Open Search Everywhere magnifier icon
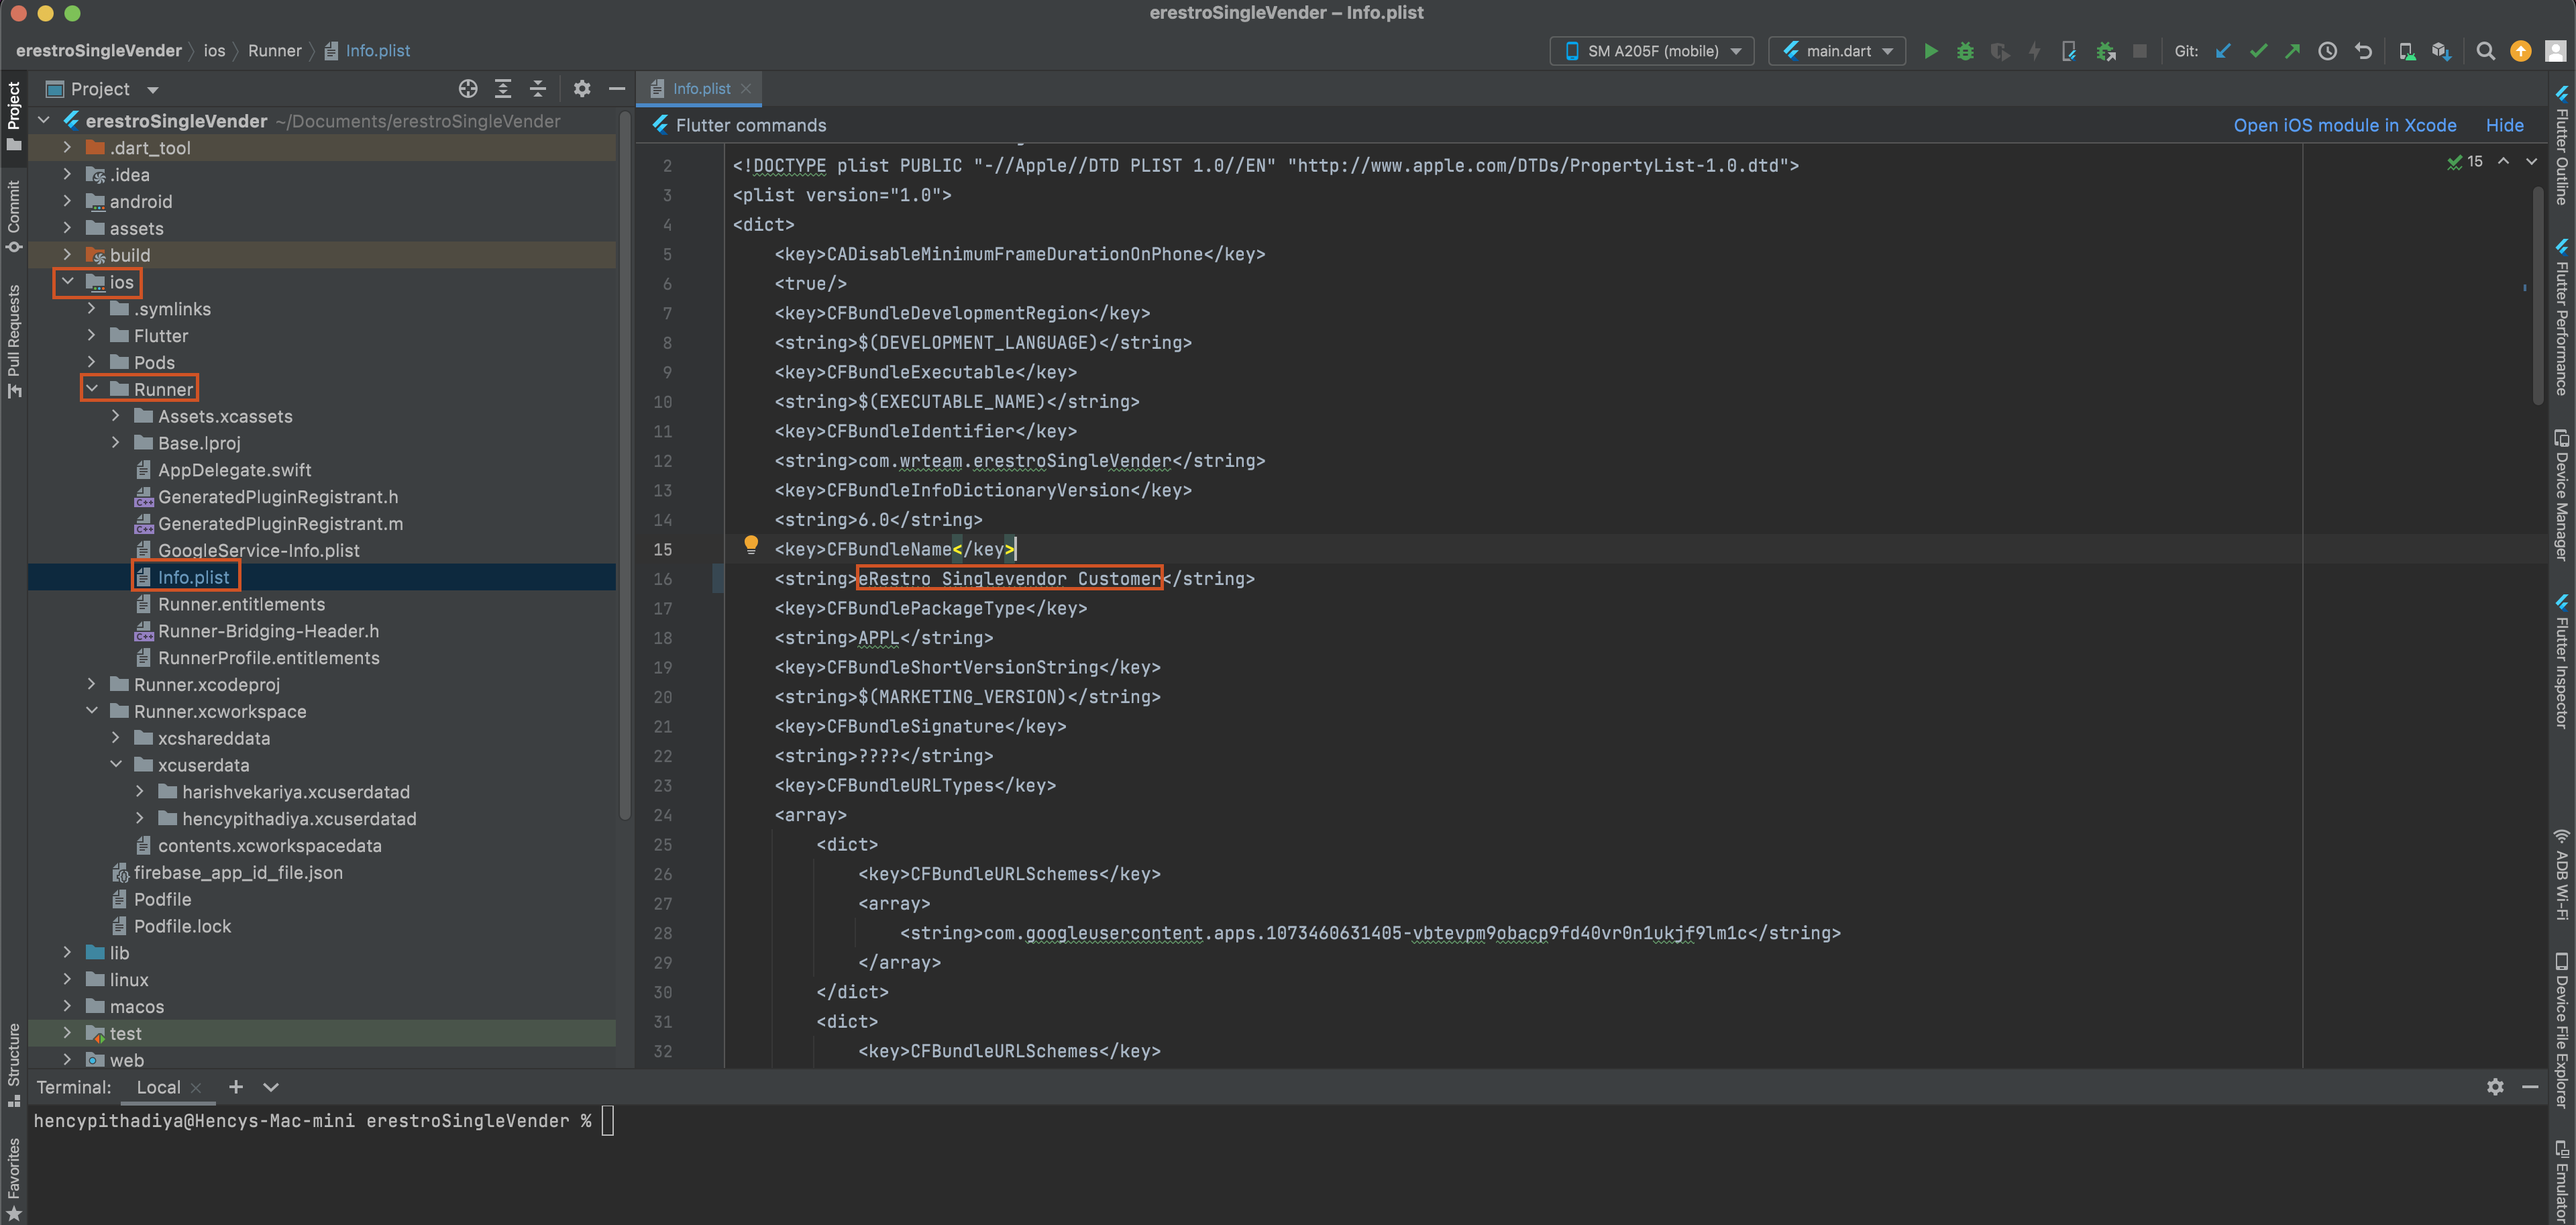The image size is (2576, 1225). point(2485,51)
